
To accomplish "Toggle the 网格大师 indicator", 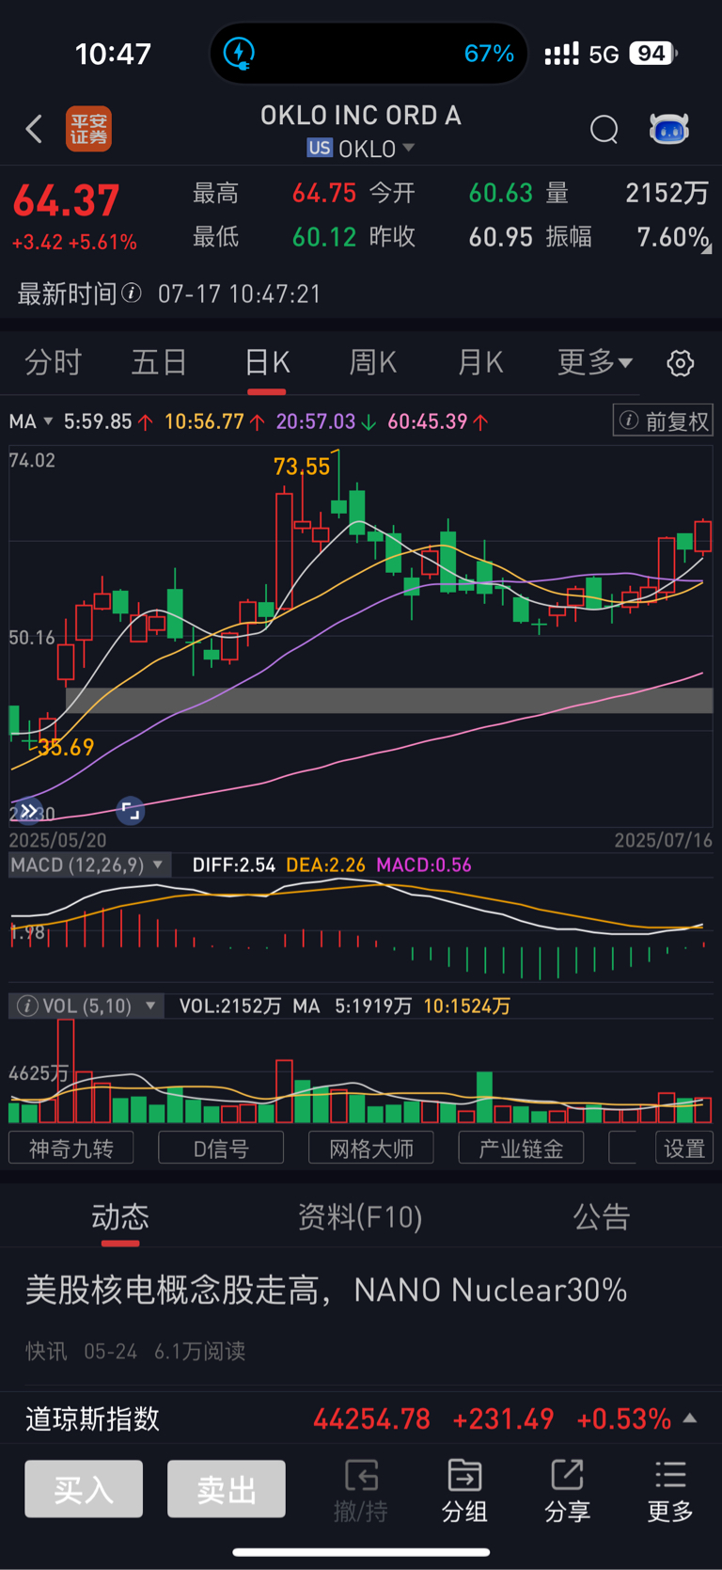I will tap(371, 1149).
